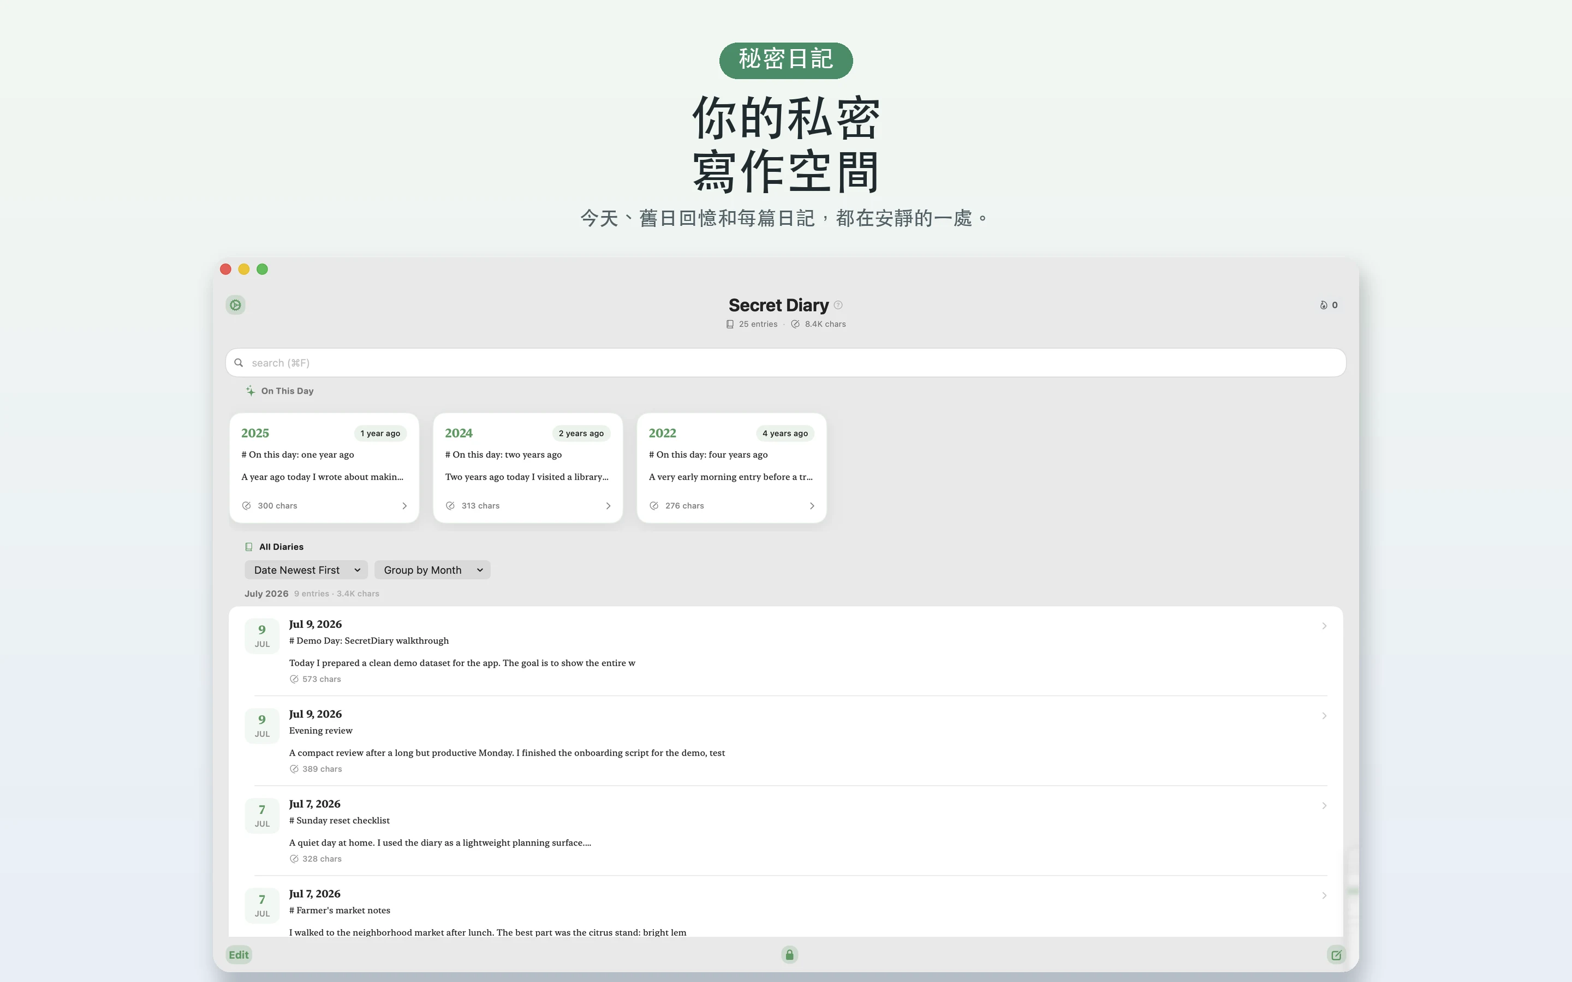The image size is (1572, 982).
Task: Click chevron on Evening review row
Action: 1324,716
